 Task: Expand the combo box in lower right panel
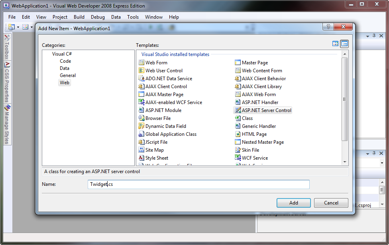click(x=382, y=163)
